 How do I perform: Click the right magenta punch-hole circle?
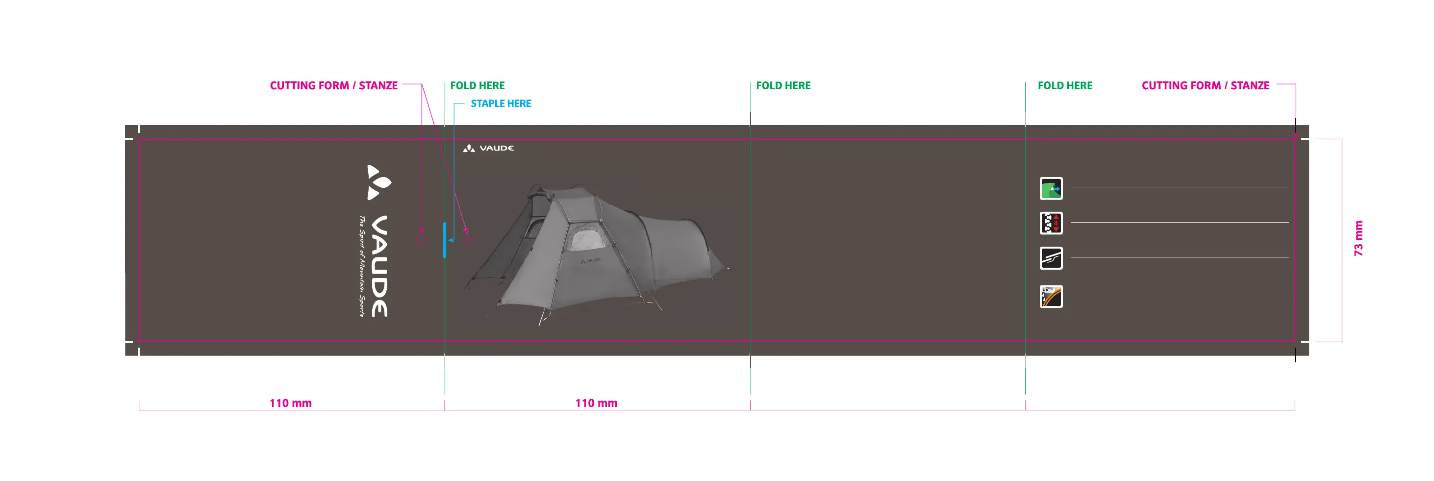tap(469, 240)
